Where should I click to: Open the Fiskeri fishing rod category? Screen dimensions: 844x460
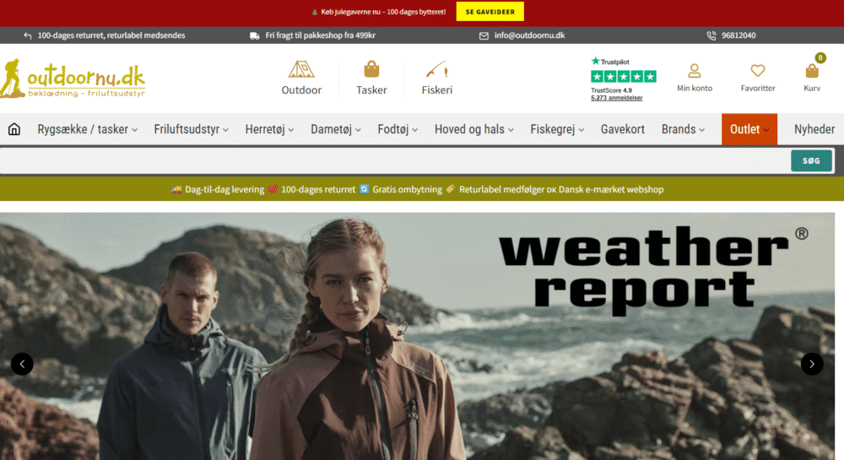tap(436, 78)
